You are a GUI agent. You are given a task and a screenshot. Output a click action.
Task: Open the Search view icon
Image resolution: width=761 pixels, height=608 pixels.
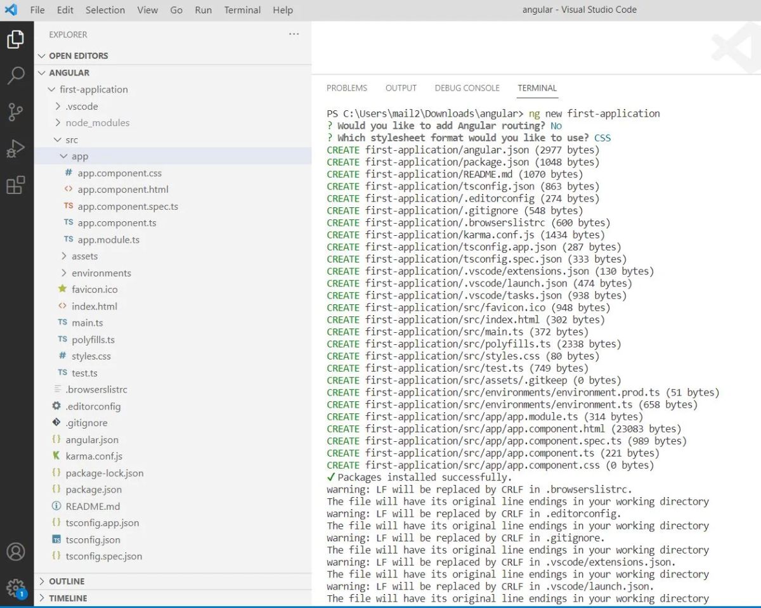click(15, 75)
